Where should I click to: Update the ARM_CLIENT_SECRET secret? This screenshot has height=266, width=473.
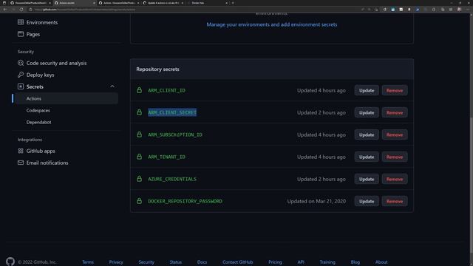click(367, 112)
